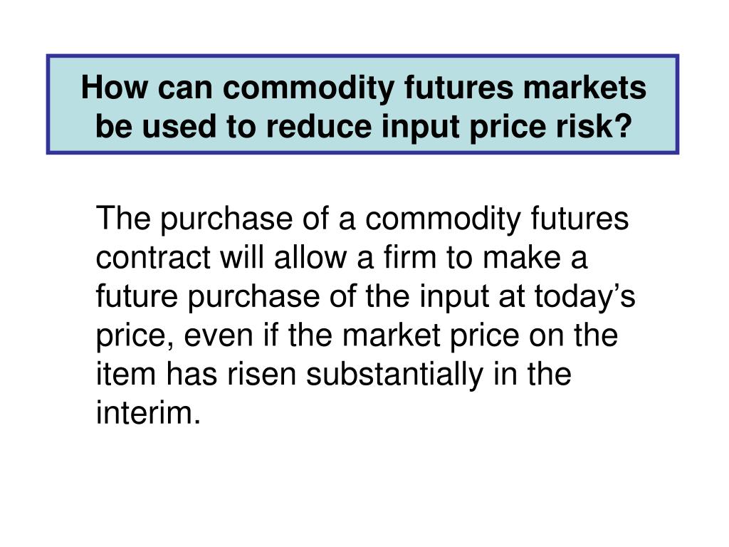Select the word "contract" starting the second body line
The width and height of the screenshot is (729, 547).
point(153,257)
